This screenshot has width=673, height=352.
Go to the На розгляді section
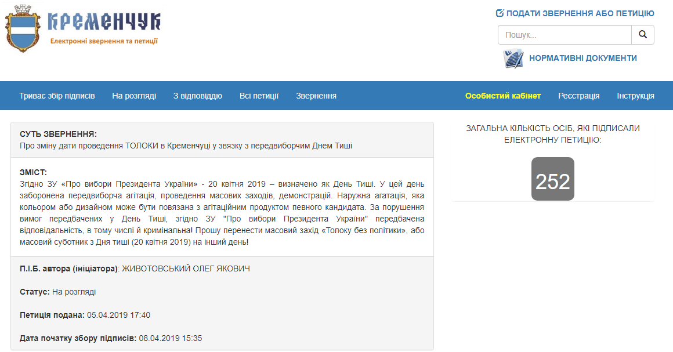tap(134, 96)
